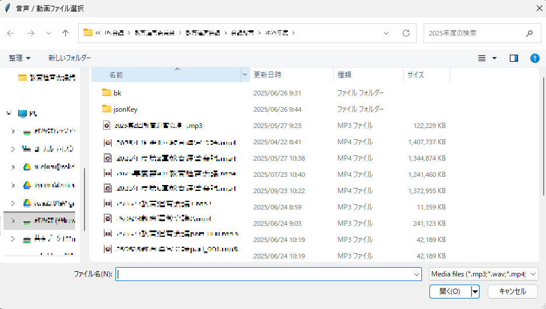This screenshot has height=309, width=546.
Task: Sort by 種類 column
Action: [x=368, y=74]
